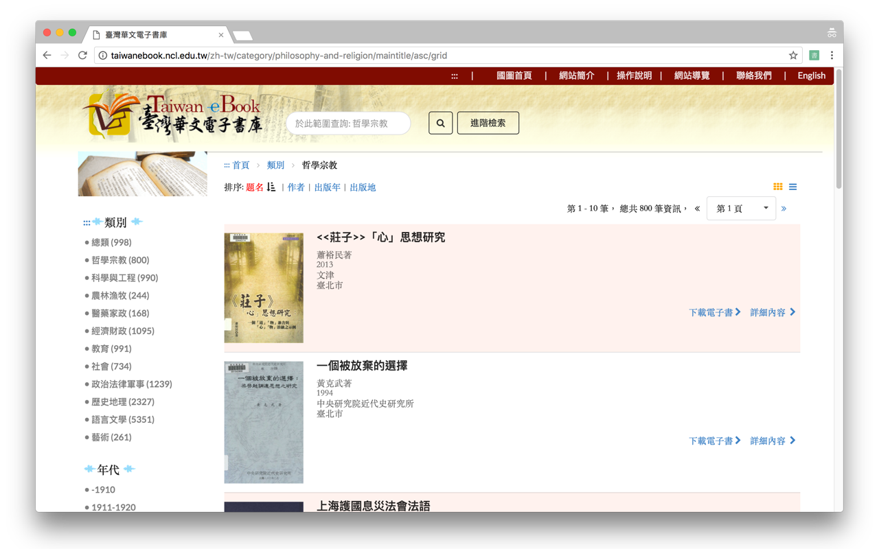The width and height of the screenshot is (879, 549).
Task: Filter by era -1910
Action: [x=103, y=490]
